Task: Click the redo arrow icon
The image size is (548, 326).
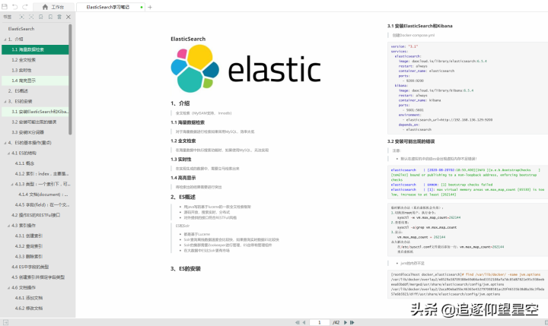Action: (25, 7)
